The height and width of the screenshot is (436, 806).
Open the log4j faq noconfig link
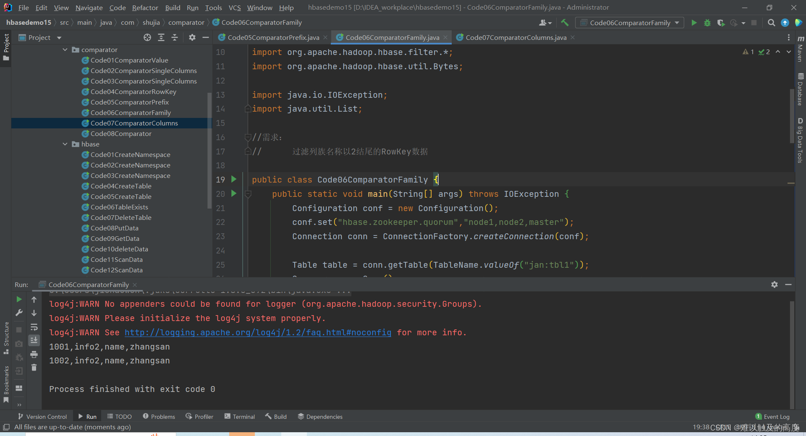(258, 332)
